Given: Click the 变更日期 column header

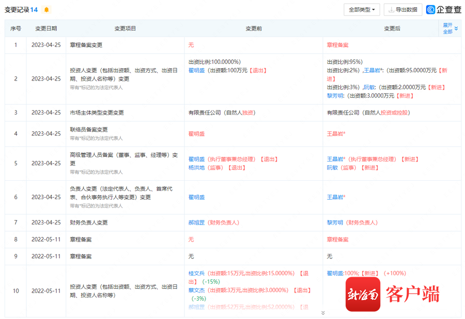Looking at the screenshot, I should (x=46, y=28).
